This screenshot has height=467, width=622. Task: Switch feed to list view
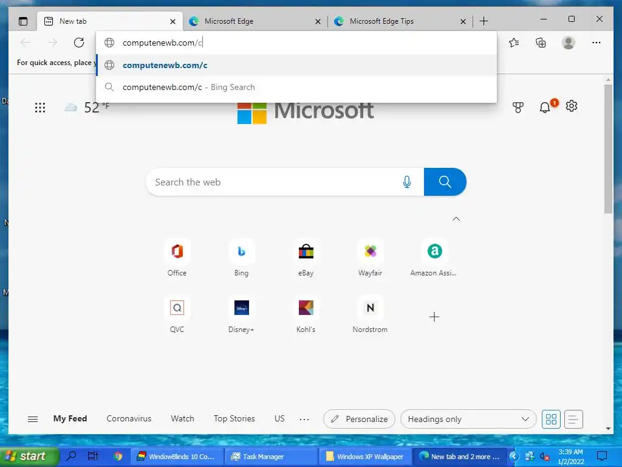pos(573,419)
